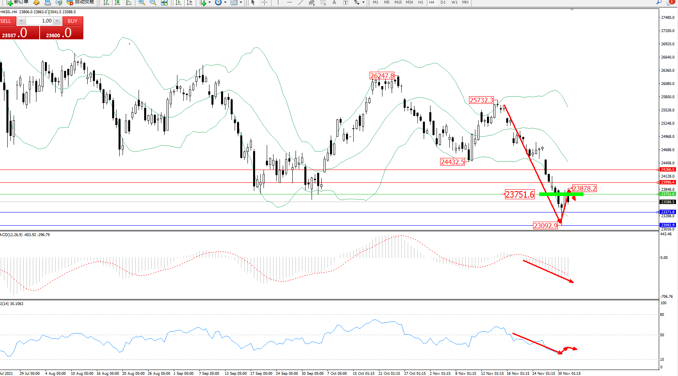Expand the periodicity clock dropdown arrow
This screenshot has height=376, width=678.
[x=225, y=2]
